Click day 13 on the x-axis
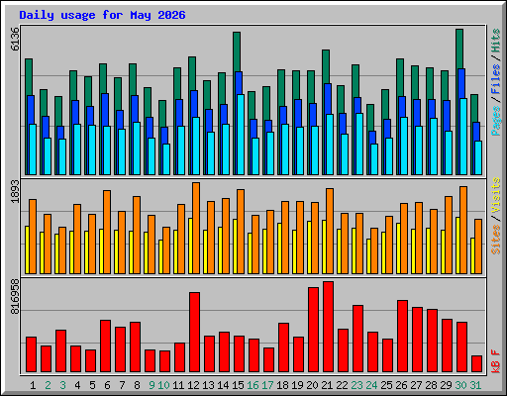Image resolution: width=507 pixels, height=396 pixels. pyautogui.click(x=208, y=385)
